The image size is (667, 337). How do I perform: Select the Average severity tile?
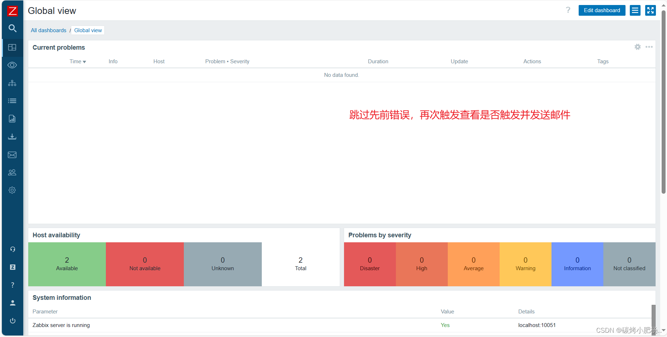[x=474, y=264]
